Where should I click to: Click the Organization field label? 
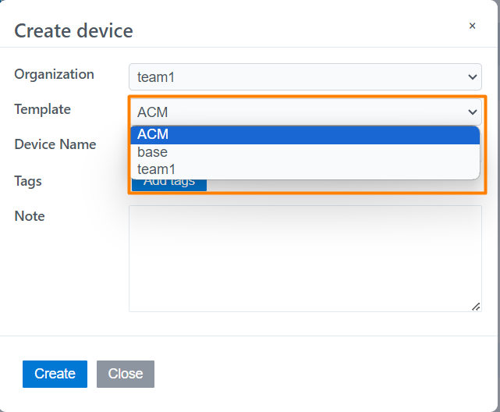(x=54, y=74)
